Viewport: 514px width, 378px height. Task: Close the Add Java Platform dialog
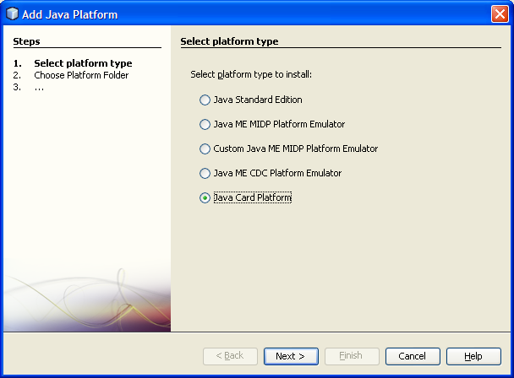[499, 14]
